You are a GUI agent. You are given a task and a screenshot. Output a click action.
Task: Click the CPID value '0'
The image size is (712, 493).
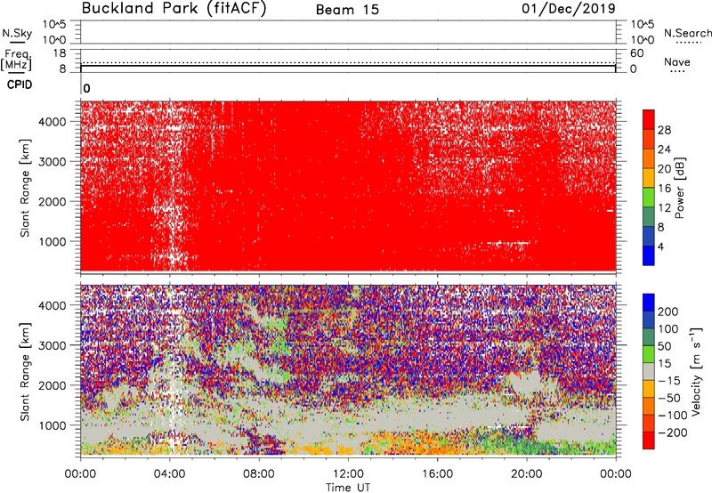(x=86, y=88)
